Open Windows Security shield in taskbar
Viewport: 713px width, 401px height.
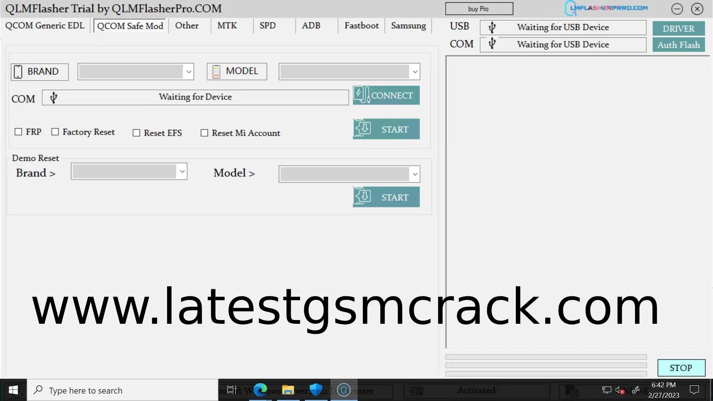click(316, 390)
